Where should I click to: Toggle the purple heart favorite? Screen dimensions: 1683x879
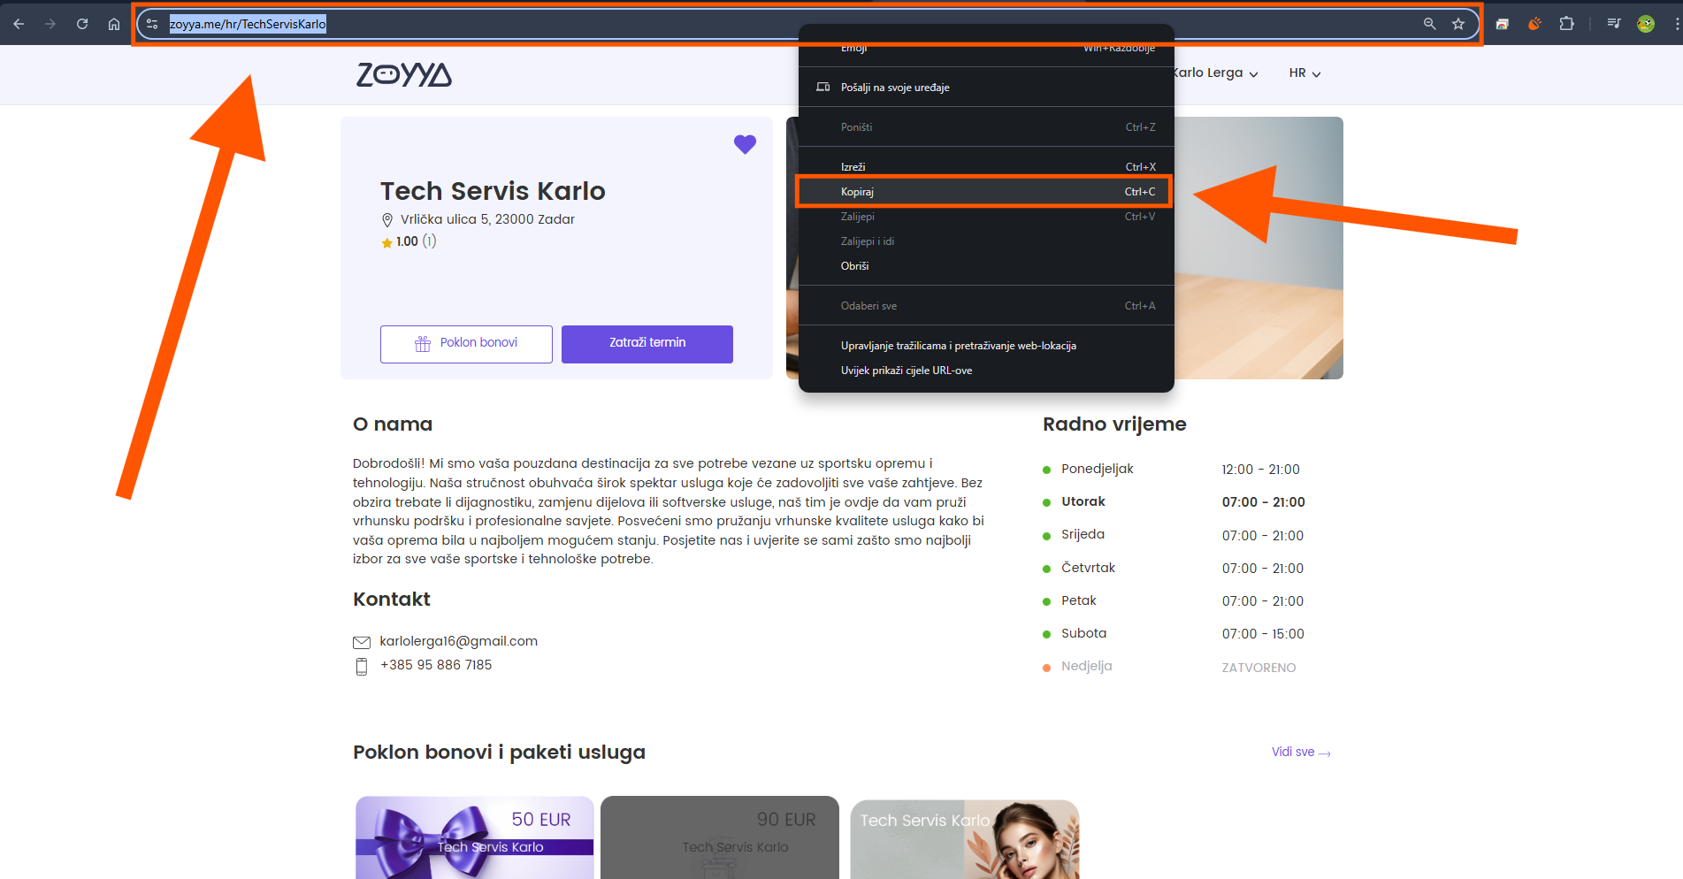tap(745, 144)
